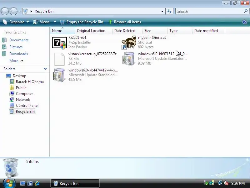The height and width of the screenshot is (188, 250).
Task: Click Empty the Recycle Bin
Action: click(82, 22)
